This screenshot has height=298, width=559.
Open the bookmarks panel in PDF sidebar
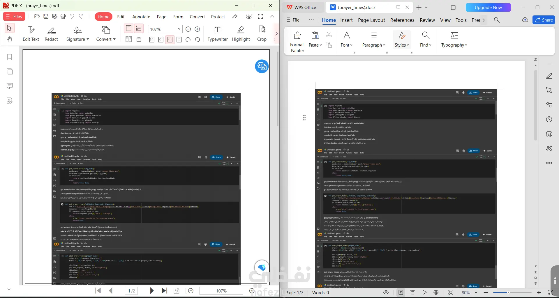10,57
